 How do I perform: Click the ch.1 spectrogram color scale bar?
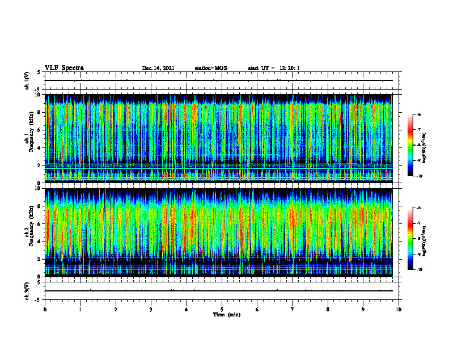pos(410,145)
